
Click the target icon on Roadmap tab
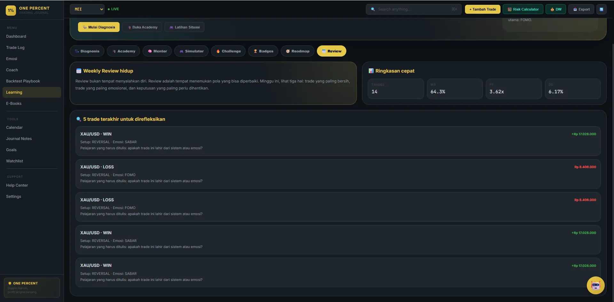coord(288,51)
